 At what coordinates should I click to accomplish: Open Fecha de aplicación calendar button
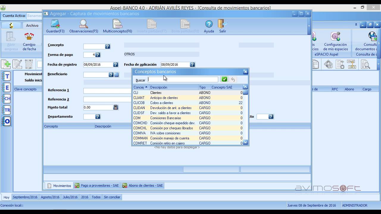click(192, 64)
